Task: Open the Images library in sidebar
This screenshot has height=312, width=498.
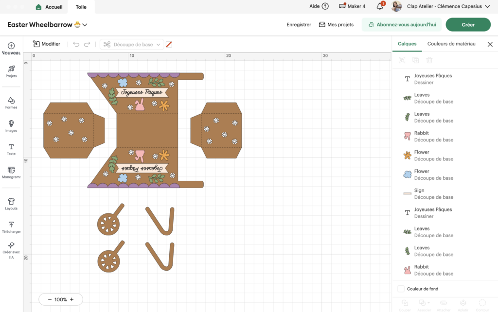Action: point(11,126)
